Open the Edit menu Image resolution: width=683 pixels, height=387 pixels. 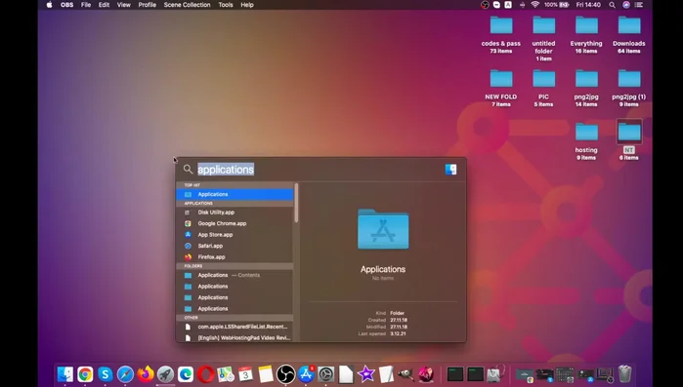coord(104,5)
